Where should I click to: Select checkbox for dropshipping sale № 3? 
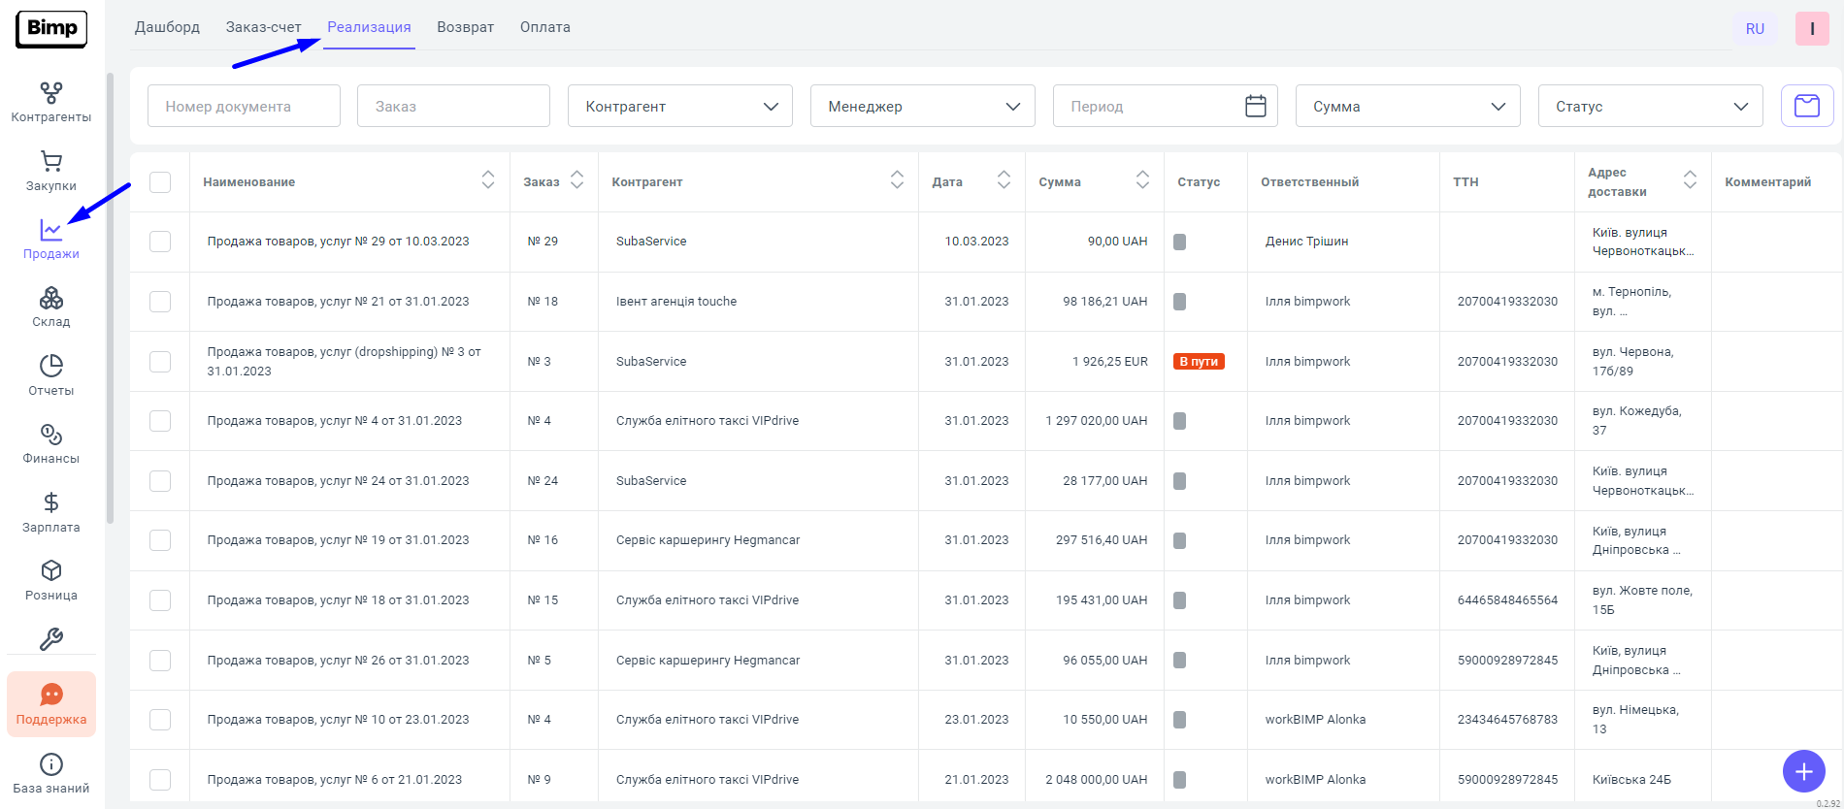pos(160,362)
